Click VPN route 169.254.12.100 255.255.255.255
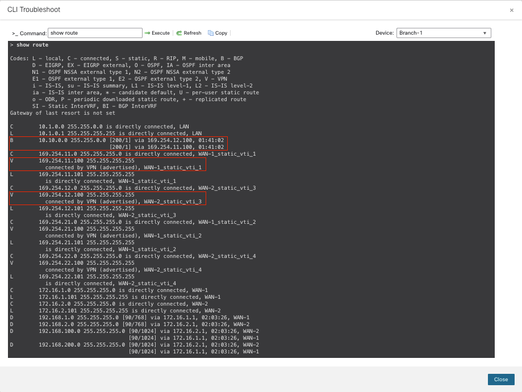Screen dimensions: 522x392 pos(72,195)
